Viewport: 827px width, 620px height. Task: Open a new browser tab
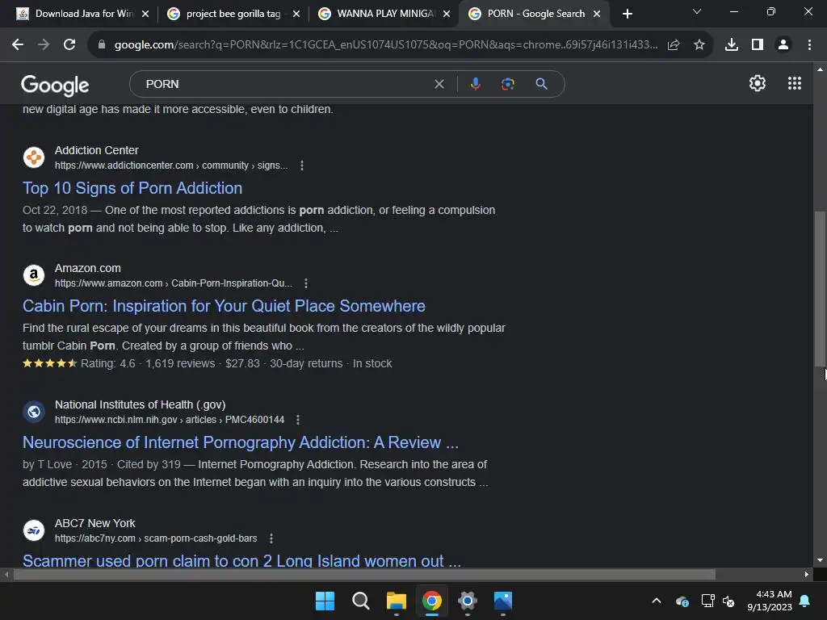(x=627, y=15)
